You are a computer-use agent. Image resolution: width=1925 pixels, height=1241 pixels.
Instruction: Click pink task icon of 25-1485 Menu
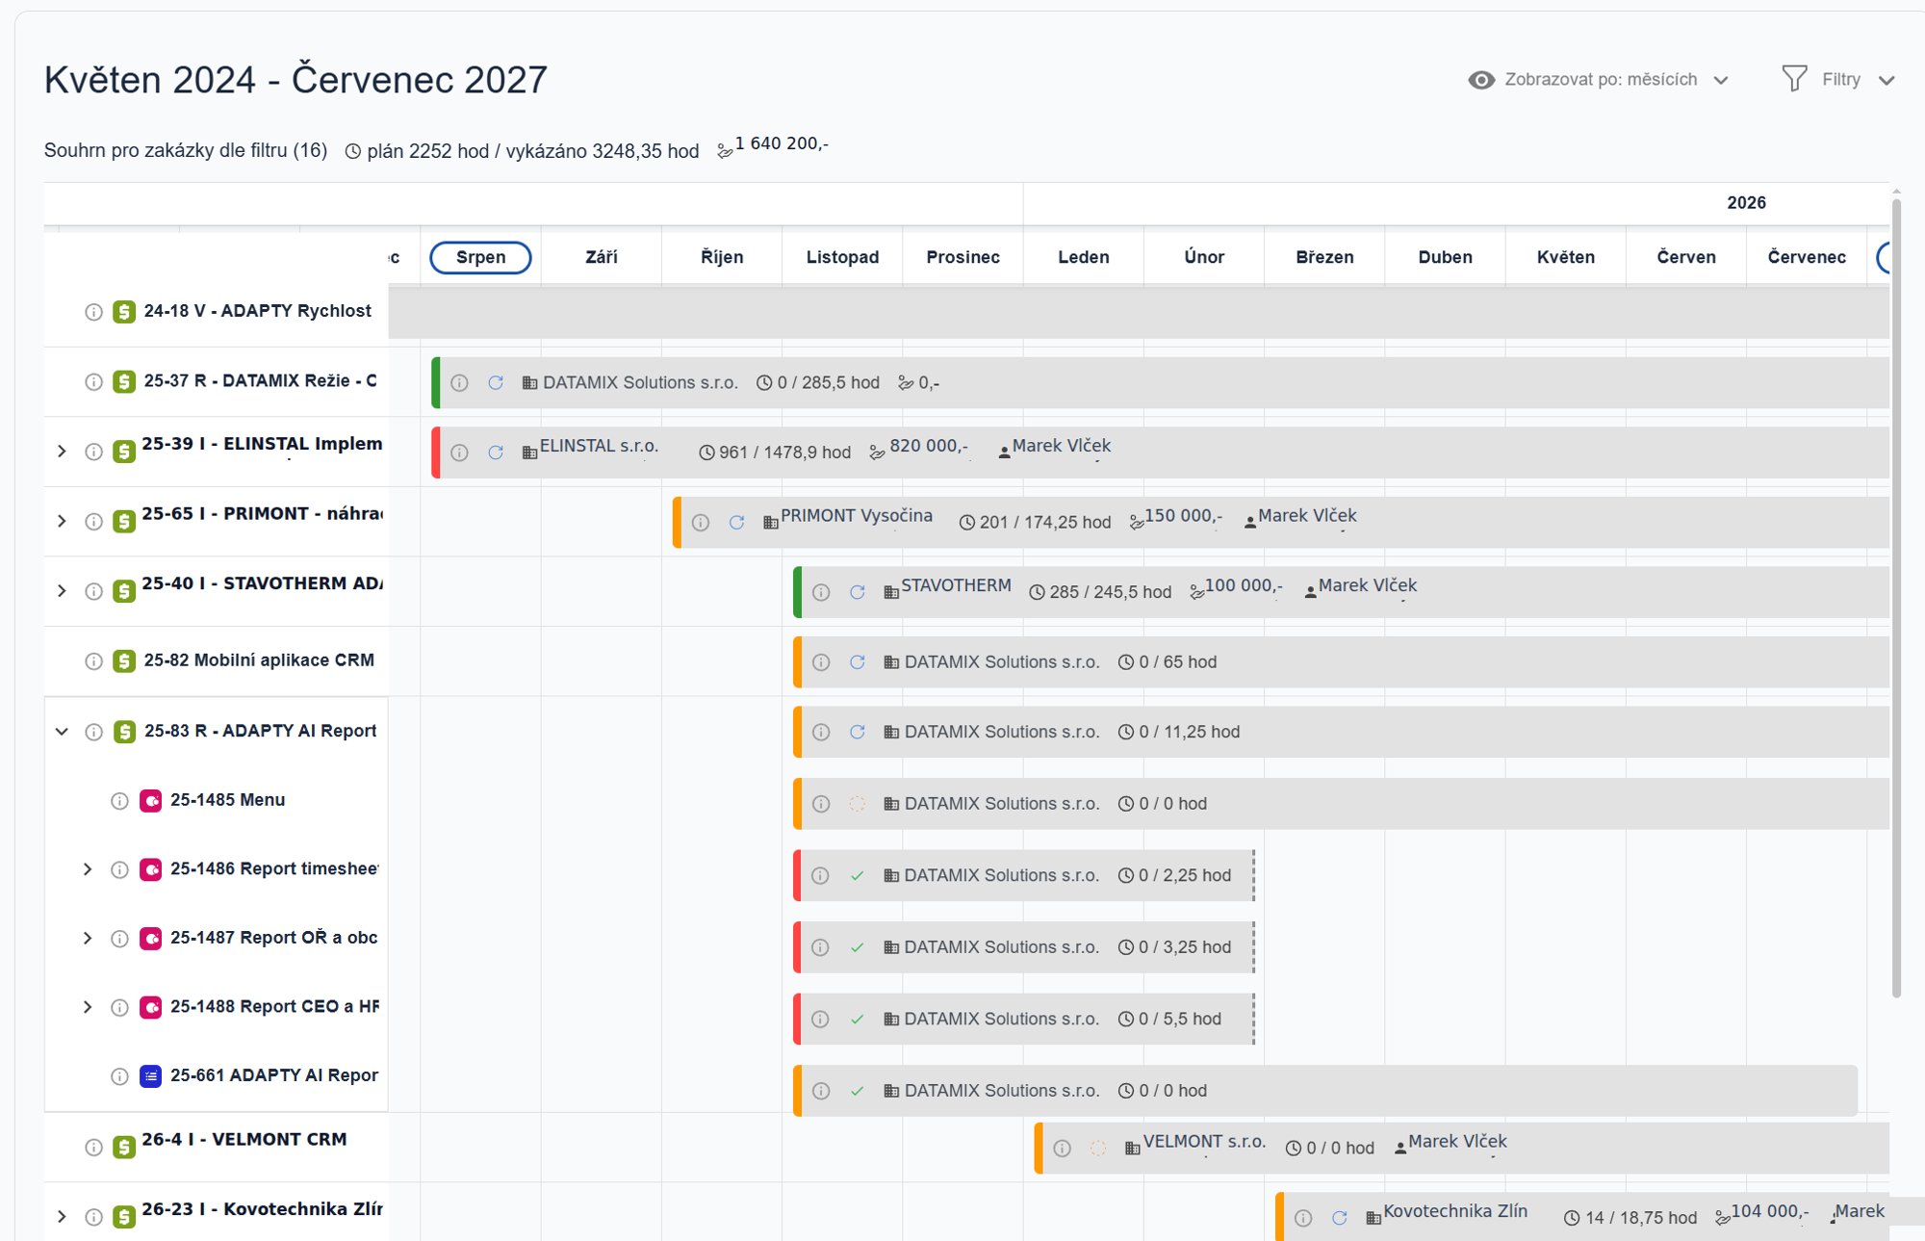(x=150, y=801)
